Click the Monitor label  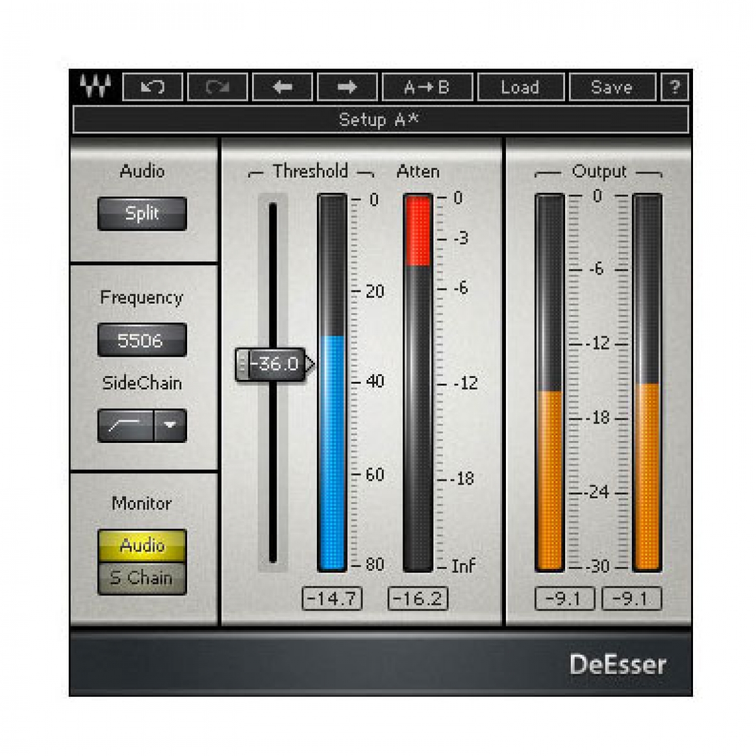tap(142, 503)
